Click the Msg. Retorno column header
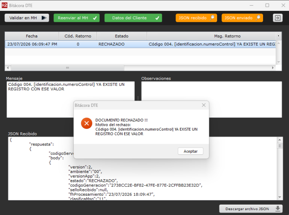 227,36
